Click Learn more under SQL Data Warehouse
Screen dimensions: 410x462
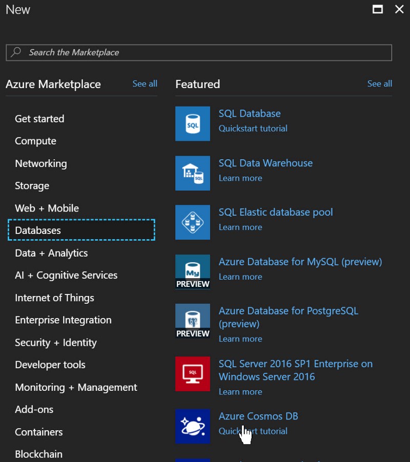[x=240, y=178]
